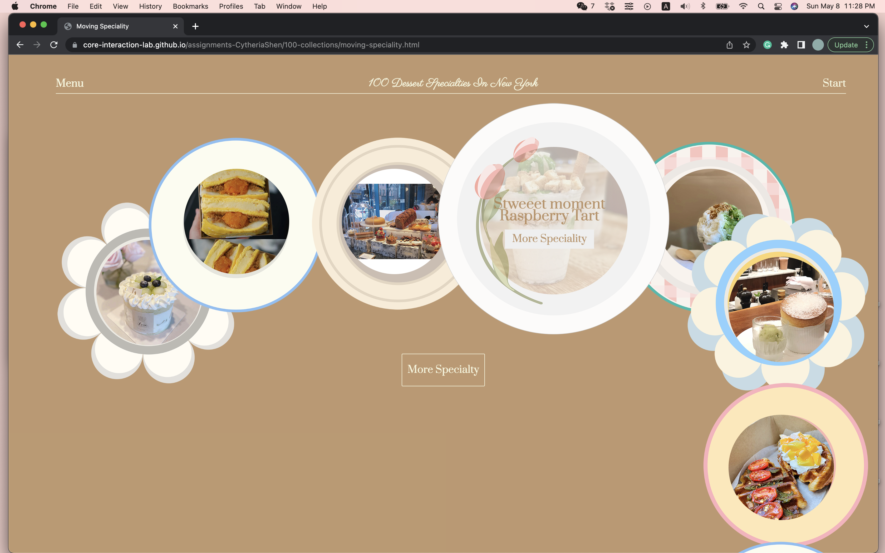
Task: Open the Bluetooth status icon
Action: click(x=703, y=6)
